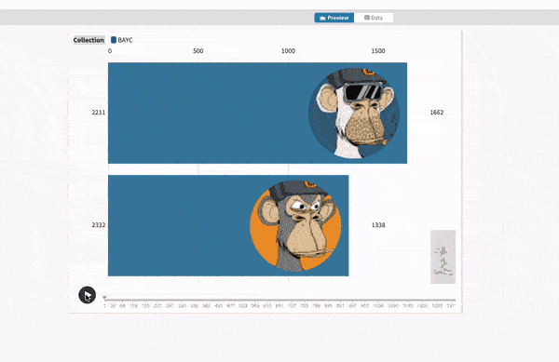This screenshot has height=362, width=559.
Task: Click the table icon on Data tab
Action: (367, 18)
